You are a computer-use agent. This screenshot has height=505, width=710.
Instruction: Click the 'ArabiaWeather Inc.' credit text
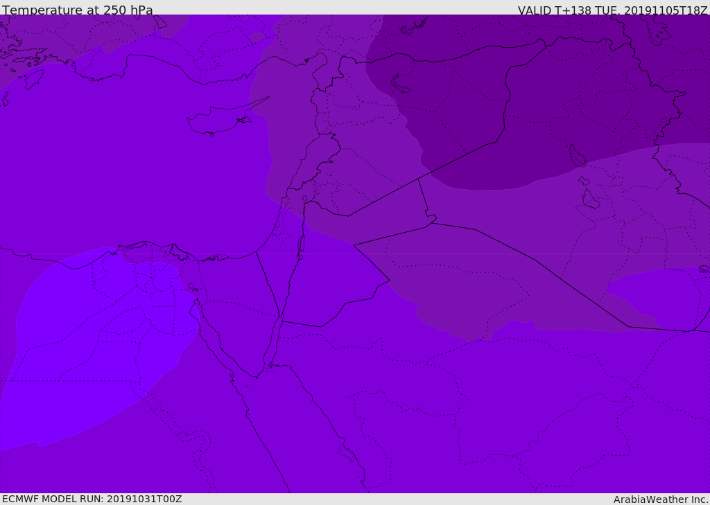pos(661,499)
